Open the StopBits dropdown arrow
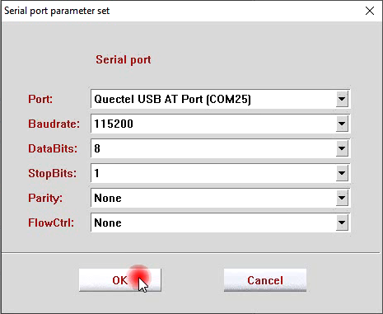The image size is (383, 314). [342, 173]
